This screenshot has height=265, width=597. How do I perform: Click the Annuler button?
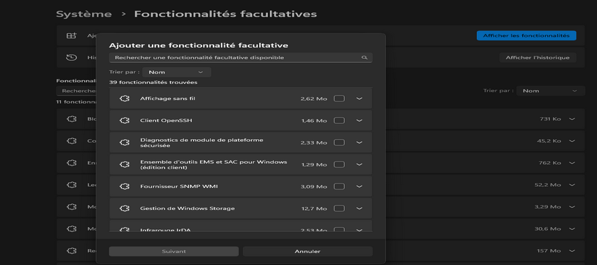click(x=307, y=252)
